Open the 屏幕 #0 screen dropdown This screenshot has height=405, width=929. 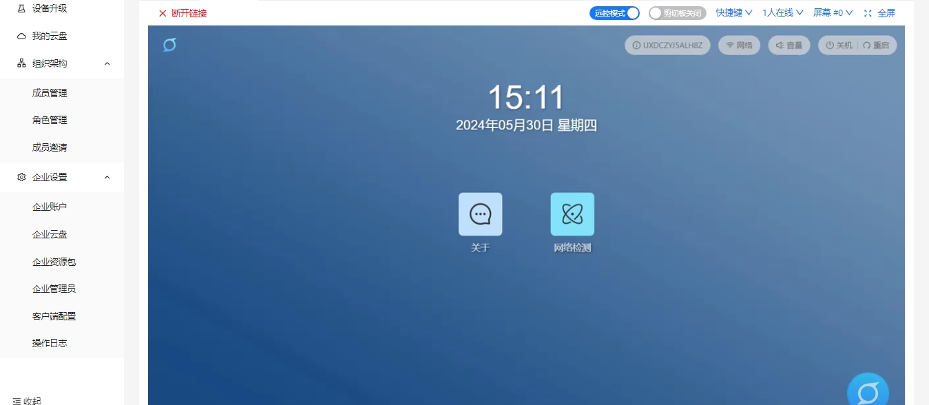(833, 13)
